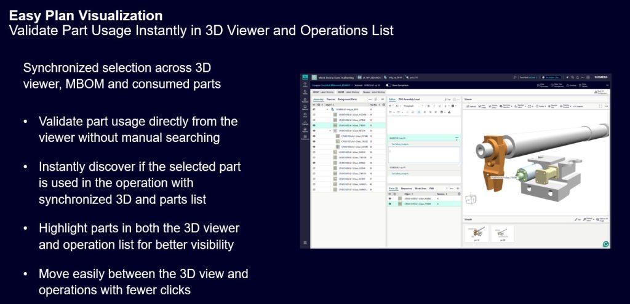The height and width of the screenshot is (304, 630).
Task: Click Takt Time Management button
Action: (557, 85)
